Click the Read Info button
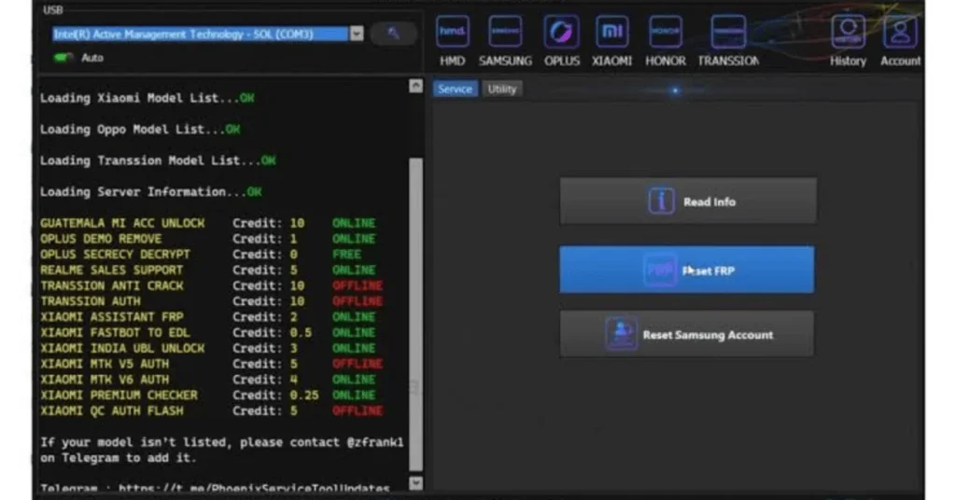This screenshot has height=500, width=956. pos(688,201)
